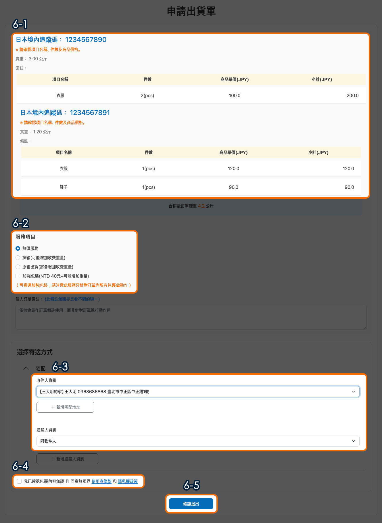Enable 加強包裝 checkbox
This screenshot has width=382, height=523.
[18, 276]
